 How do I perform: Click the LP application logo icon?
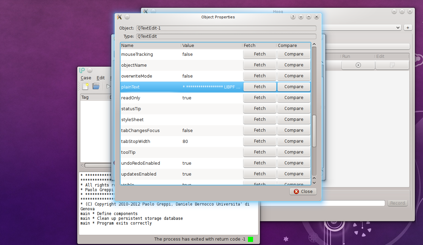pos(82,70)
